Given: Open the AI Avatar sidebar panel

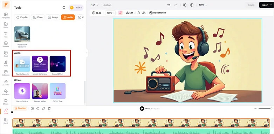Looking at the screenshot, I should (x=6, y=83).
